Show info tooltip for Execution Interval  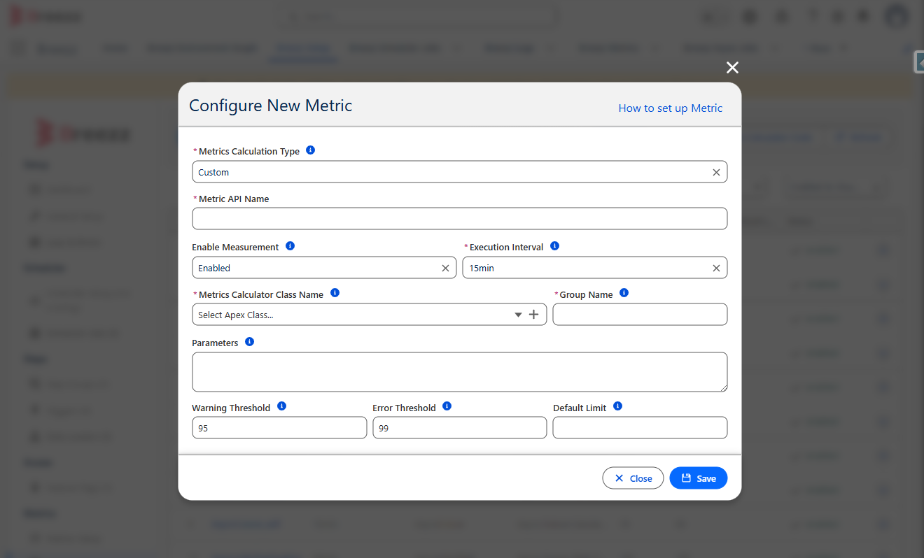coord(555,246)
